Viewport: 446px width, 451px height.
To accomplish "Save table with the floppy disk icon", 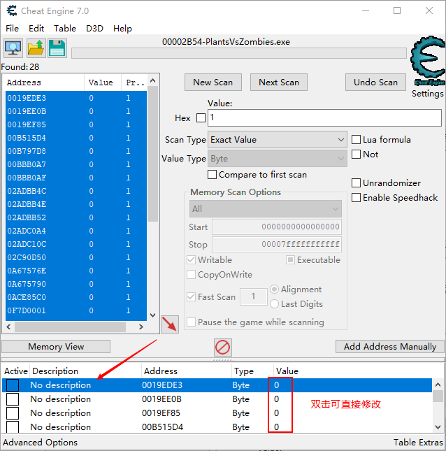I will (x=57, y=48).
